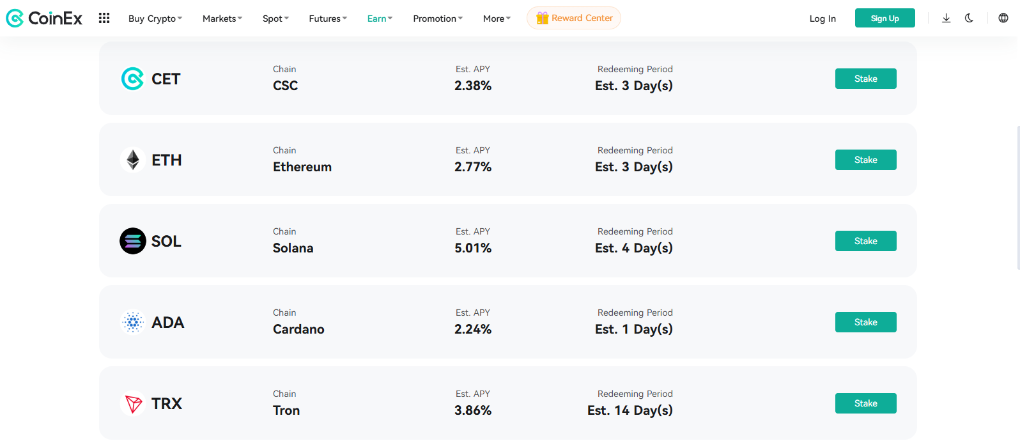Click the TRX coin logo
Screen dimensions: 1020x441
[133, 403]
